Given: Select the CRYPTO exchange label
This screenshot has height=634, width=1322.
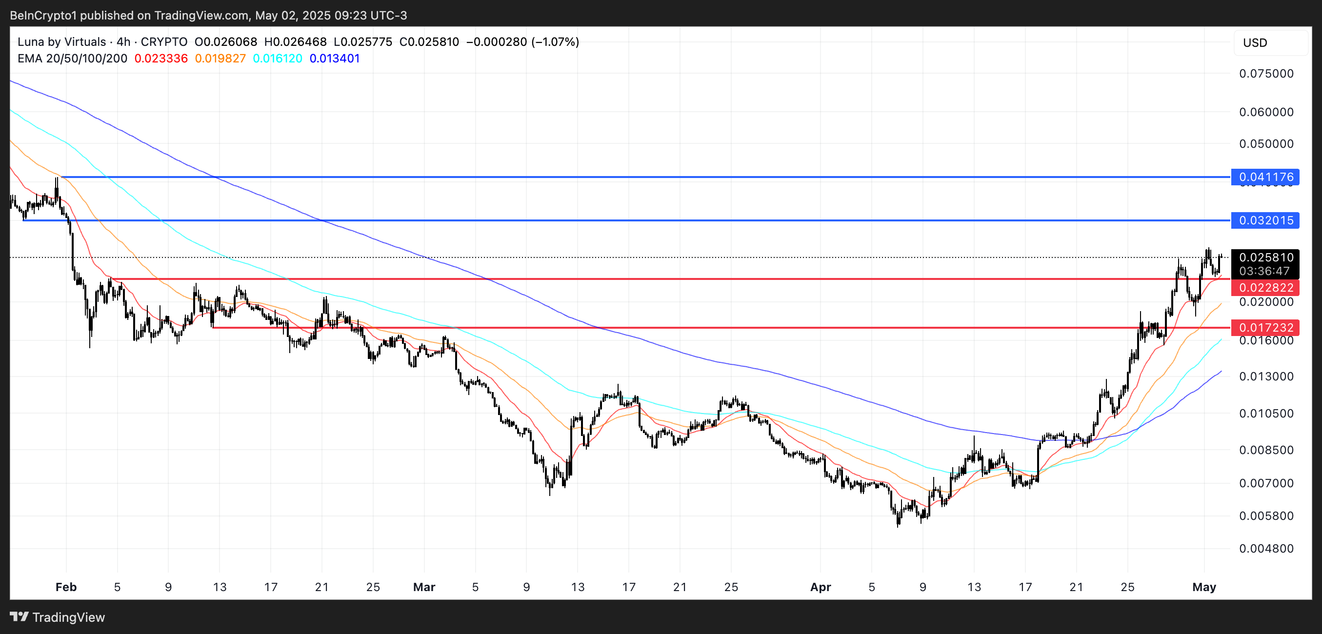Looking at the screenshot, I should [164, 41].
